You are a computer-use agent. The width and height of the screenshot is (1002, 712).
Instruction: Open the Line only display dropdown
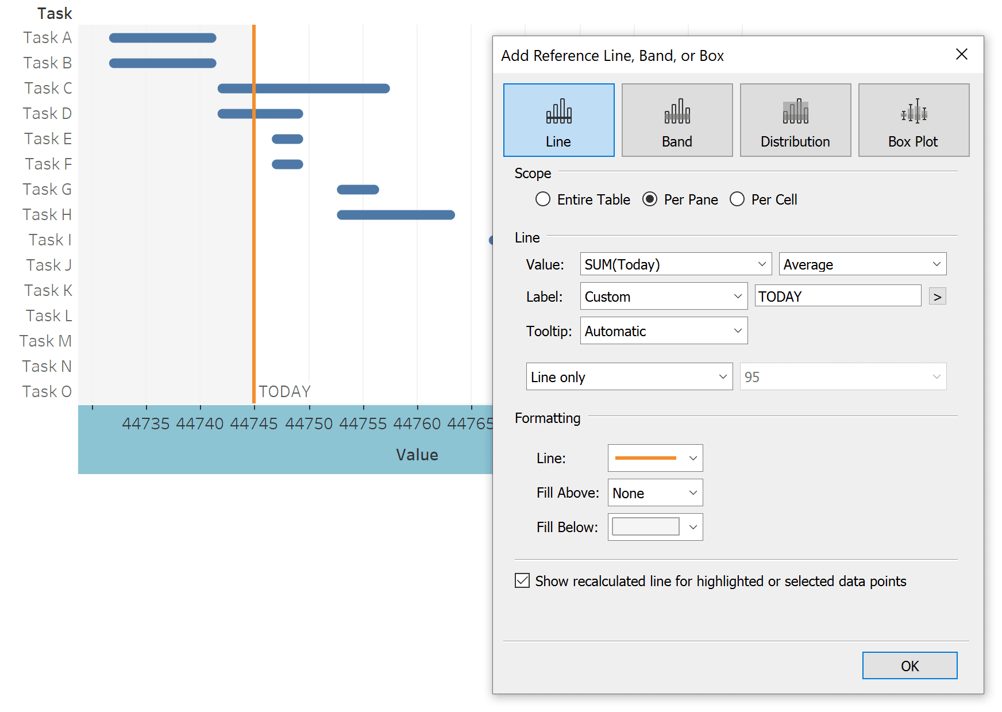(x=629, y=376)
